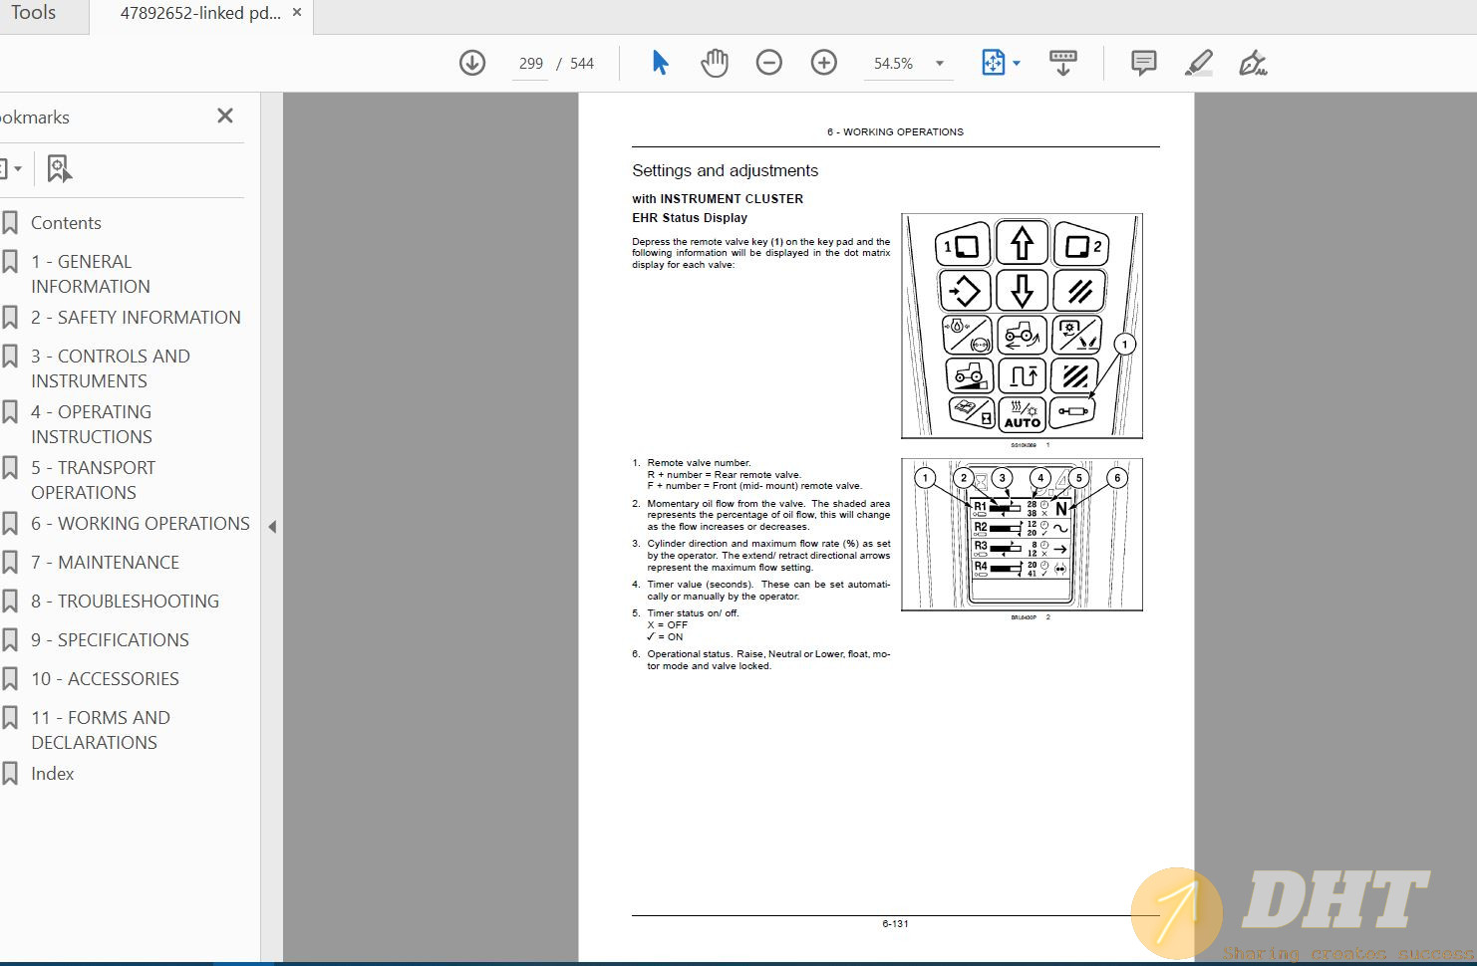This screenshot has height=966, width=1477.
Task: Click the fit page to window icon
Action: point(993,63)
